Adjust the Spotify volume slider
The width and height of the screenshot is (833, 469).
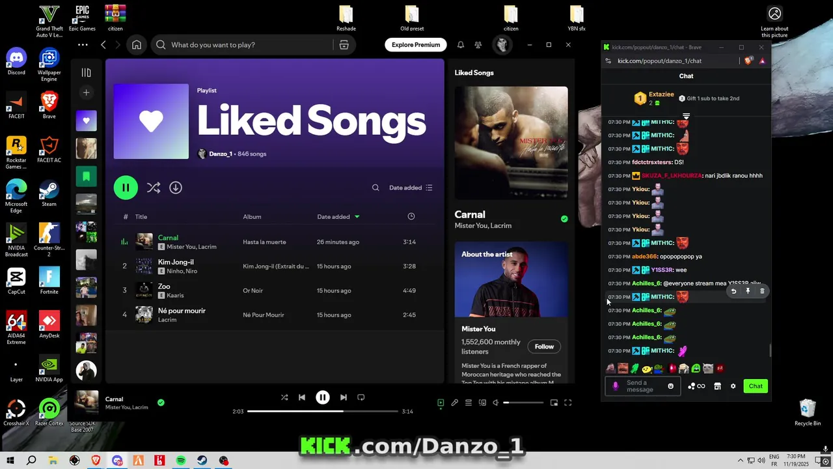(x=523, y=403)
